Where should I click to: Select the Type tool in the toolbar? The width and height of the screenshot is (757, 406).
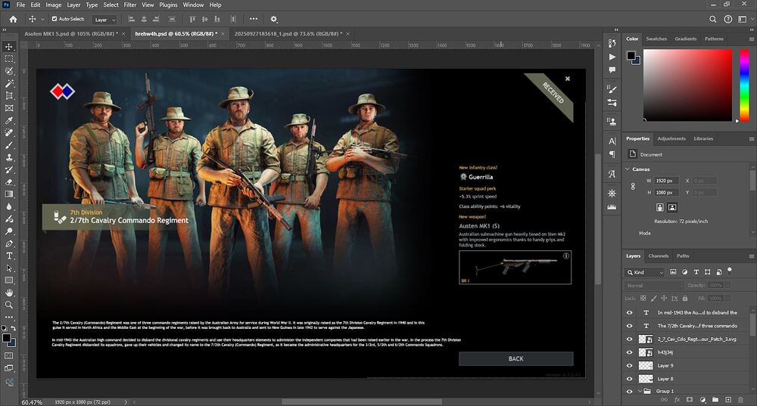[9, 256]
